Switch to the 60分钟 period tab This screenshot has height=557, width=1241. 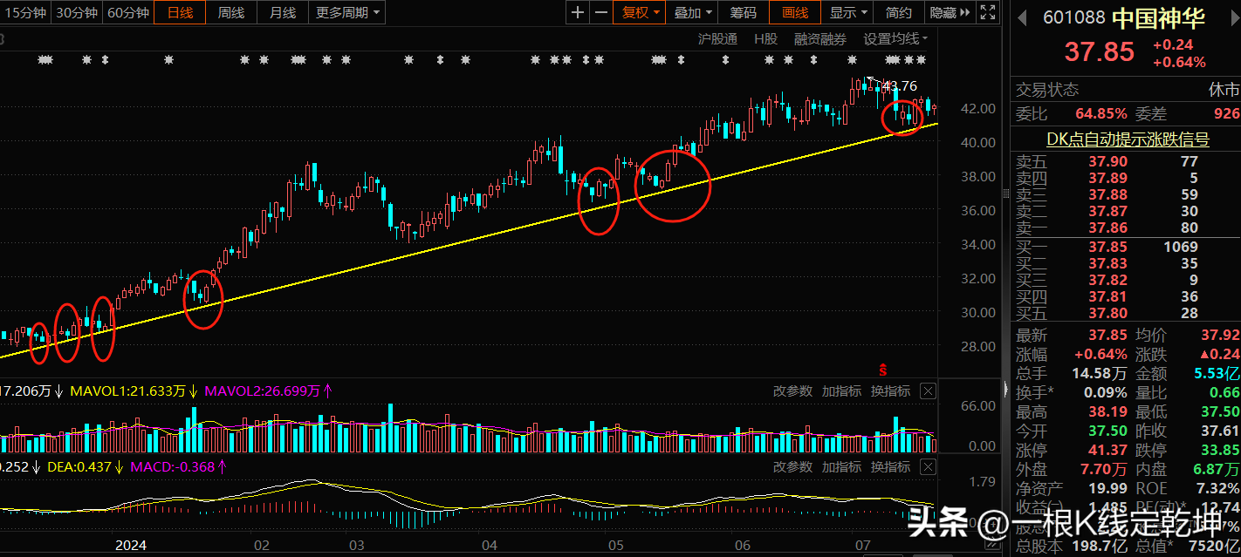[127, 12]
